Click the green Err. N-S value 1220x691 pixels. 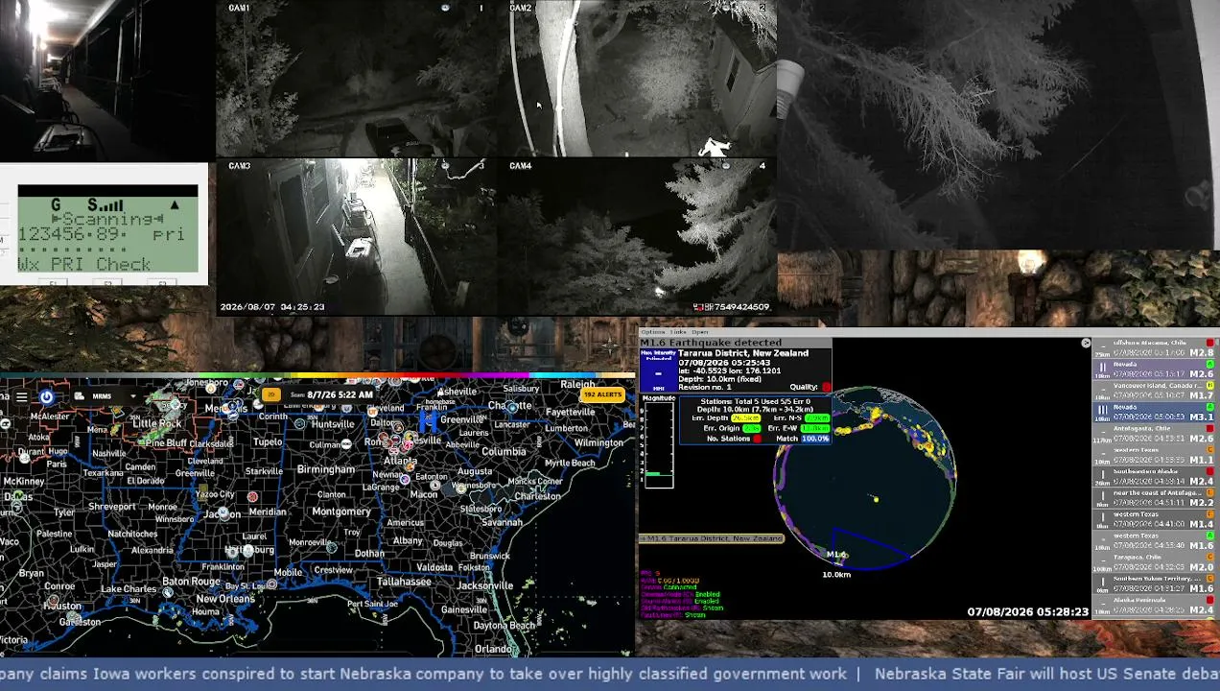click(x=816, y=418)
